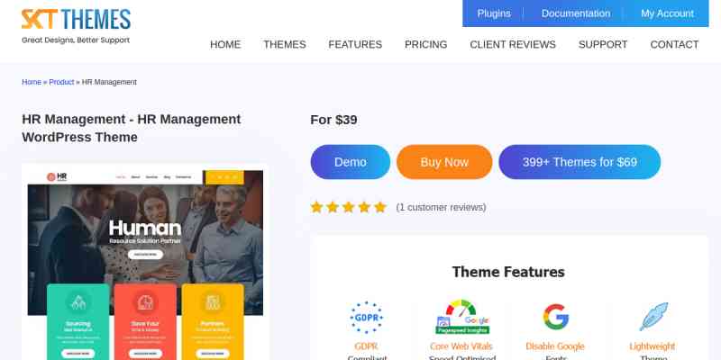Click the Home navigation item
The width and height of the screenshot is (721, 360).
coord(225,44)
